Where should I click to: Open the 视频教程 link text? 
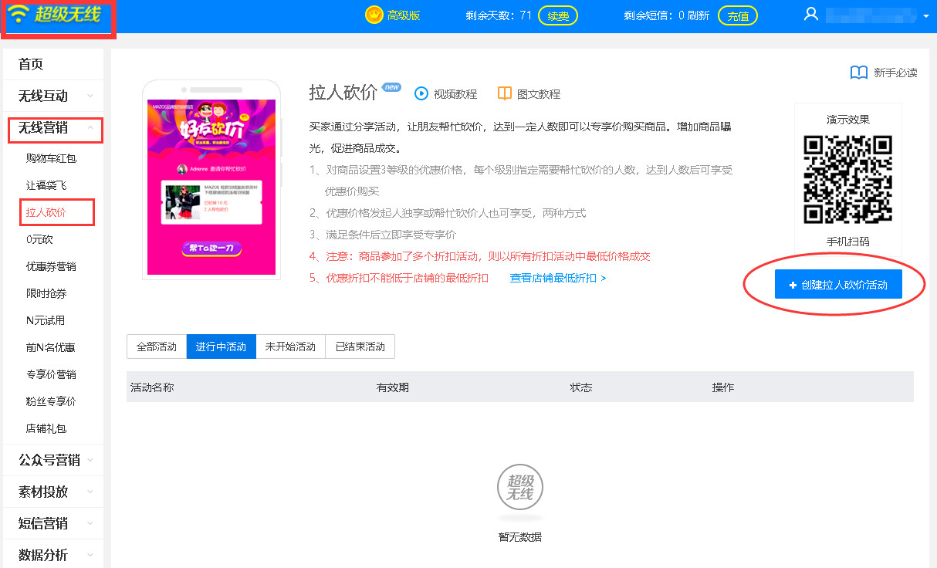click(455, 94)
